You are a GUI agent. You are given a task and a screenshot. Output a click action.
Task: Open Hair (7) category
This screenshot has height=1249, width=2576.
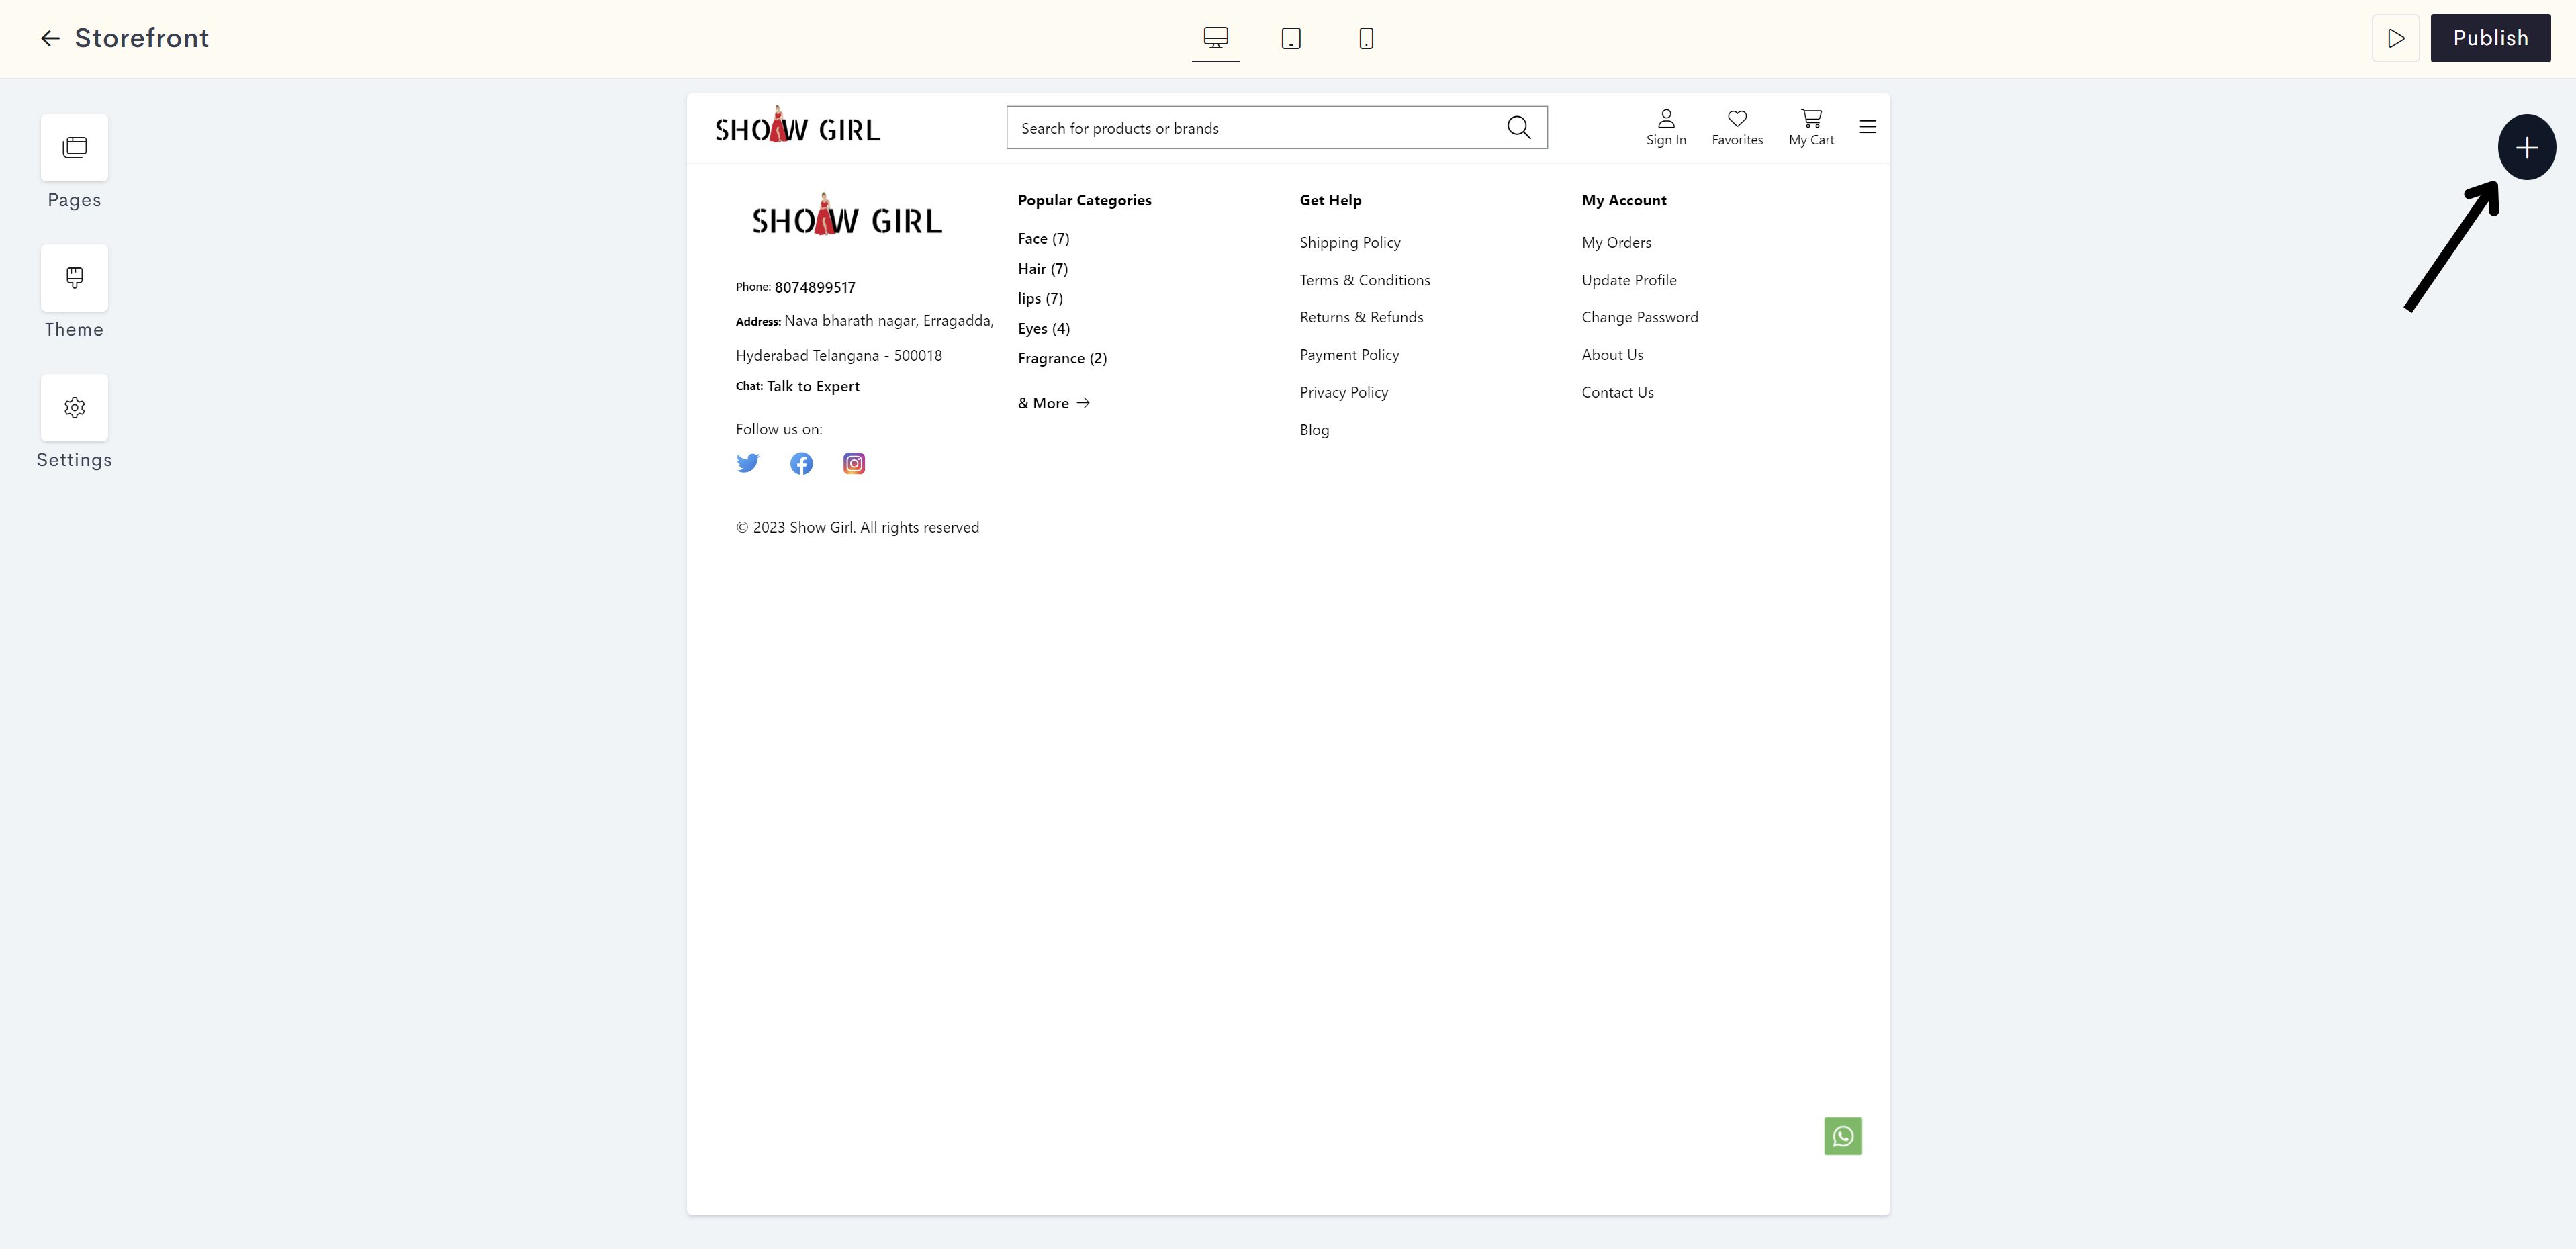pos(1042,269)
